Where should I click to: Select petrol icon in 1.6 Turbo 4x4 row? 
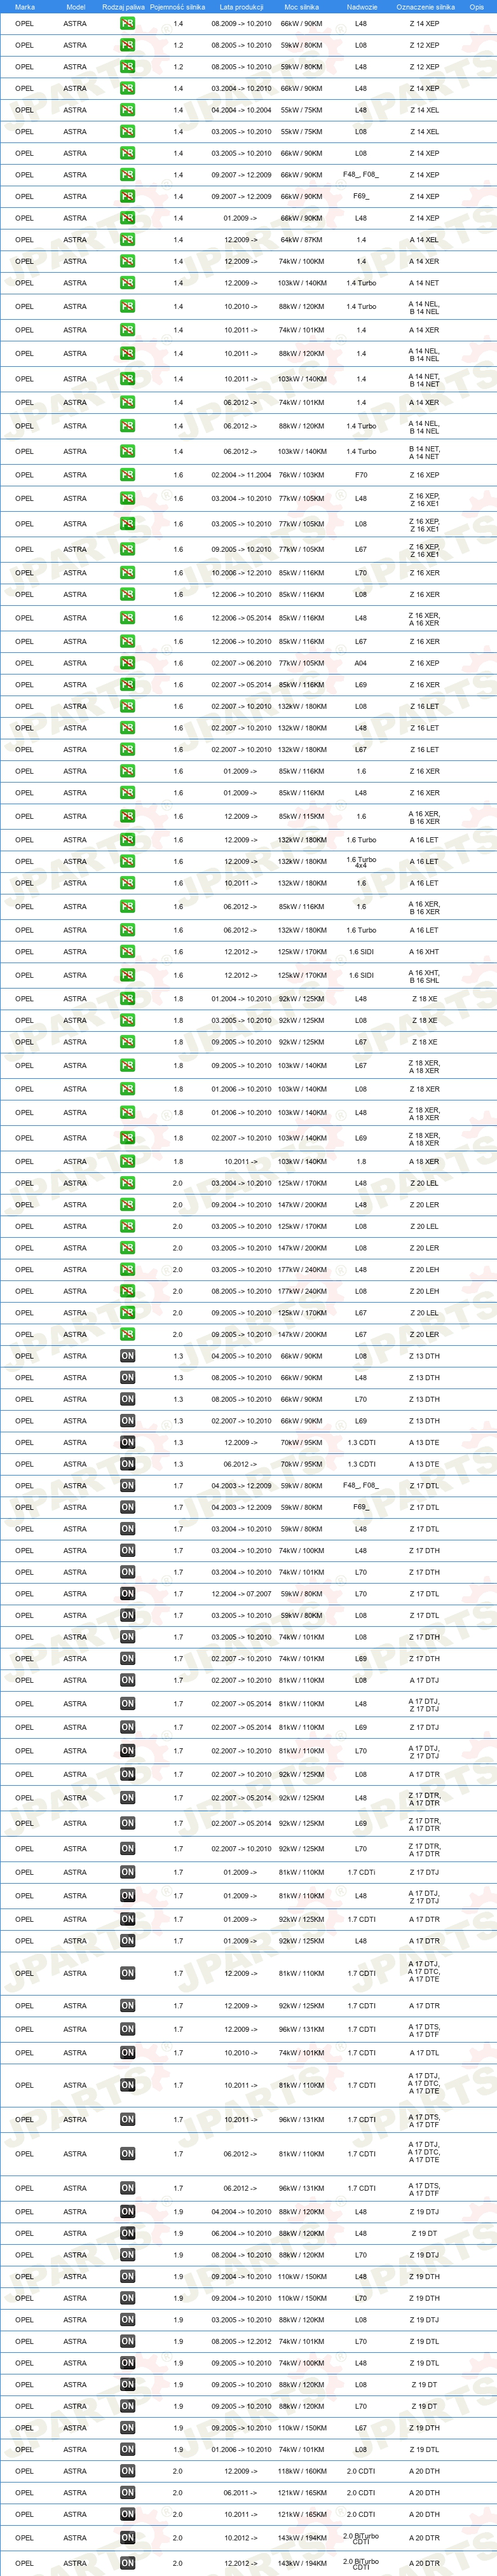[127, 861]
